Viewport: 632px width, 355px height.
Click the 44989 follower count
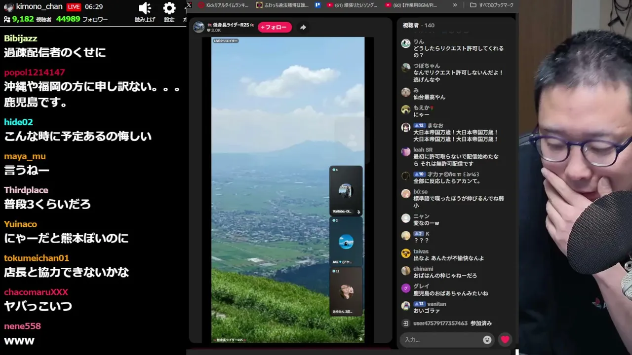(x=68, y=19)
